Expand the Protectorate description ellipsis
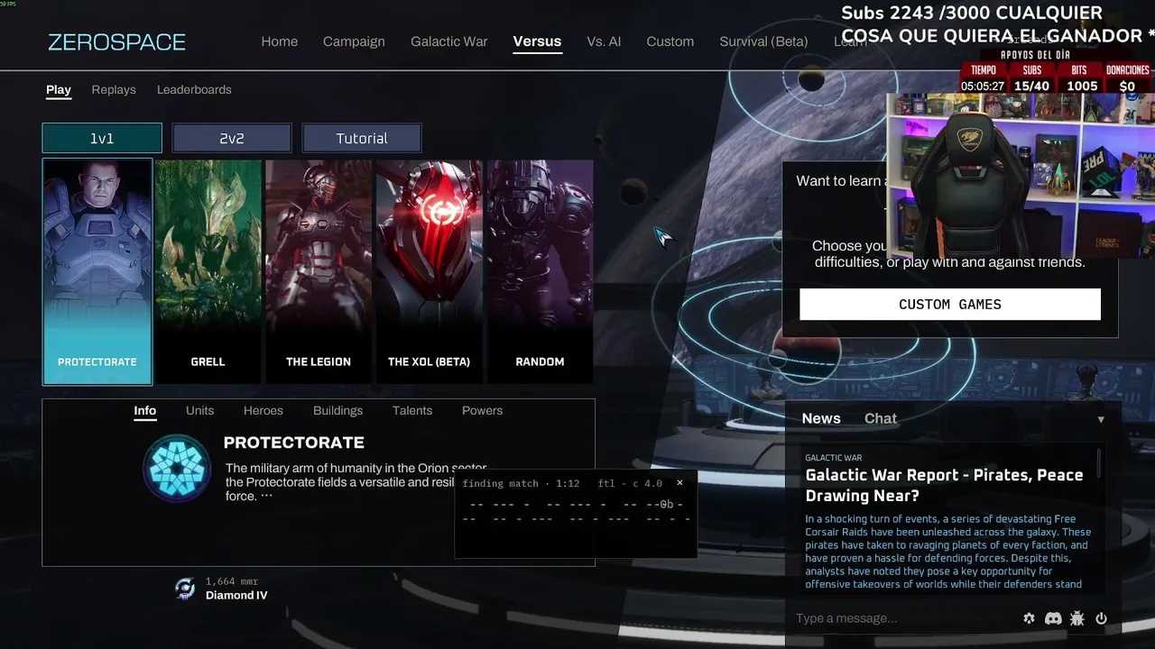This screenshot has height=649, width=1155. point(266,496)
